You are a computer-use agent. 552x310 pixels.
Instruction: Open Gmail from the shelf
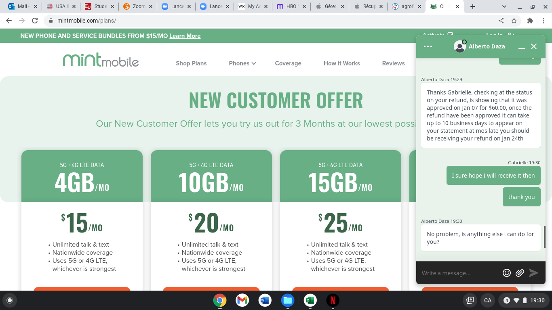click(x=242, y=300)
